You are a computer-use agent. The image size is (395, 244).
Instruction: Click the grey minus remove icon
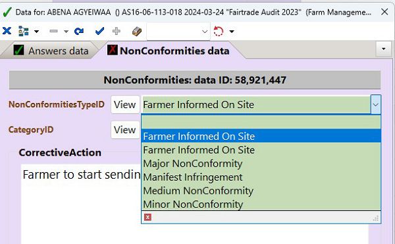[x=54, y=31]
